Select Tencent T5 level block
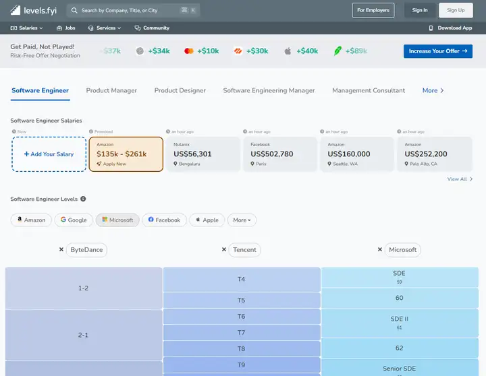This screenshot has height=376, width=486. 242,300
